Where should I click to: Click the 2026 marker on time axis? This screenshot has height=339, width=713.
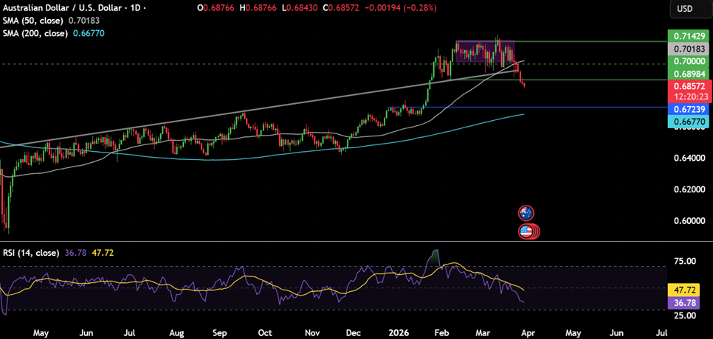tap(397, 332)
